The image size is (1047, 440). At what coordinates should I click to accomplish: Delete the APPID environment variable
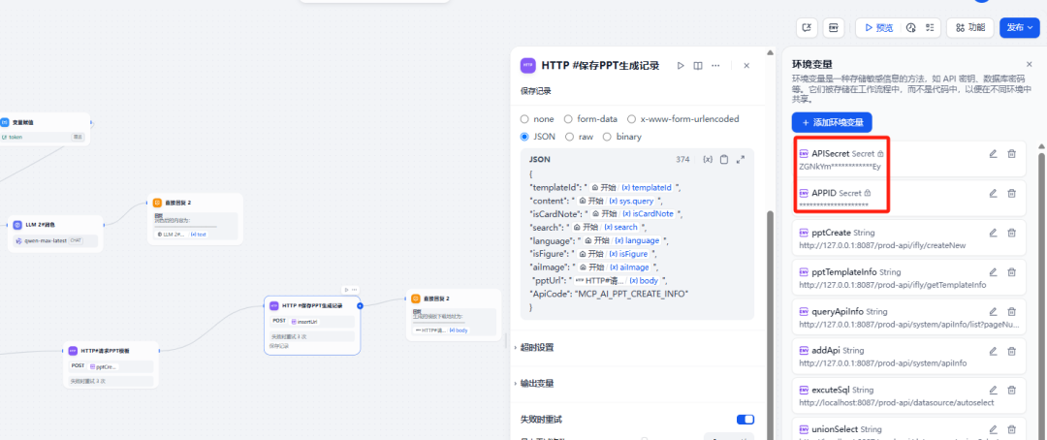(x=1011, y=193)
